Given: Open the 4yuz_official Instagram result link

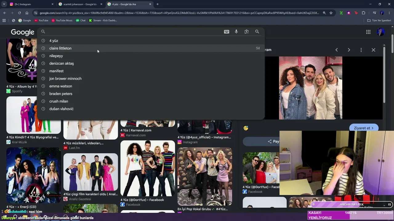Looking at the screenshot, I should [x=204, y=138].
